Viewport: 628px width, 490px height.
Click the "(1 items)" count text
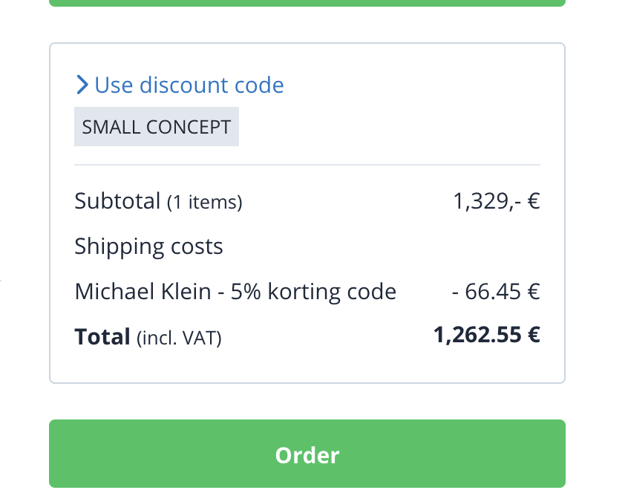pos(205,202)
